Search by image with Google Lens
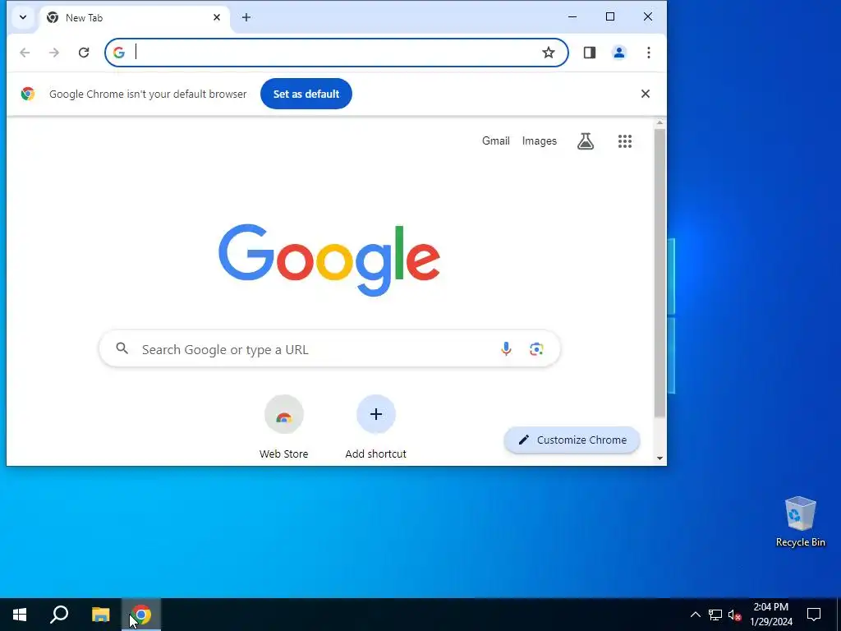 click(x=536, y=349)
